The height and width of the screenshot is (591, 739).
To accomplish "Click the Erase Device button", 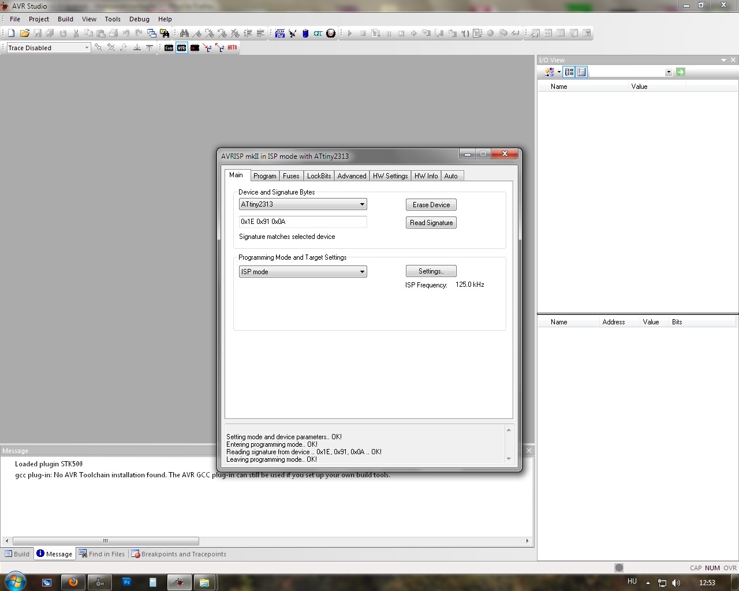I will click(x=431, y=205).
